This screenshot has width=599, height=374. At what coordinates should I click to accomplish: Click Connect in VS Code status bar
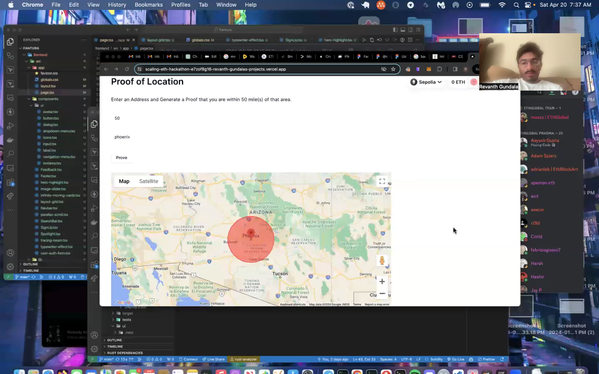tap(188, 359)
